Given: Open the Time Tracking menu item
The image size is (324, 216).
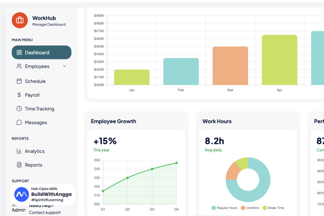Looking at the screenshot, I should tap(39, 109).
